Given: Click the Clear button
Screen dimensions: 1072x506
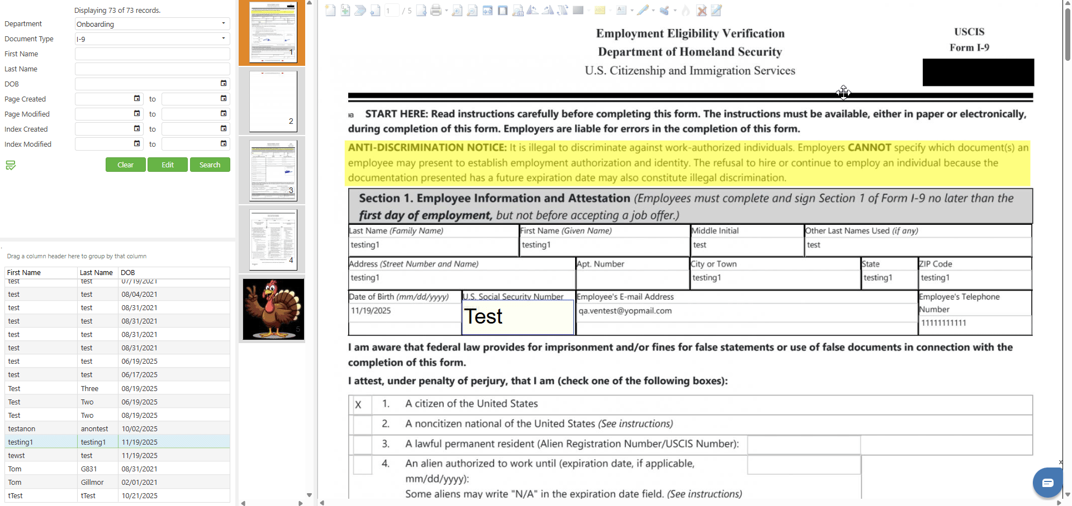Looking at the screenshot, I should point(126,165).
